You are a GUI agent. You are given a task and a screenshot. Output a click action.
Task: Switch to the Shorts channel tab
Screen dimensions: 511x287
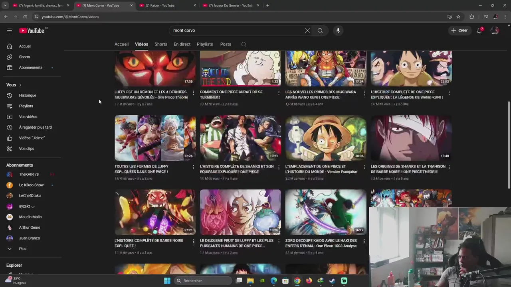(x=161, y=44)
